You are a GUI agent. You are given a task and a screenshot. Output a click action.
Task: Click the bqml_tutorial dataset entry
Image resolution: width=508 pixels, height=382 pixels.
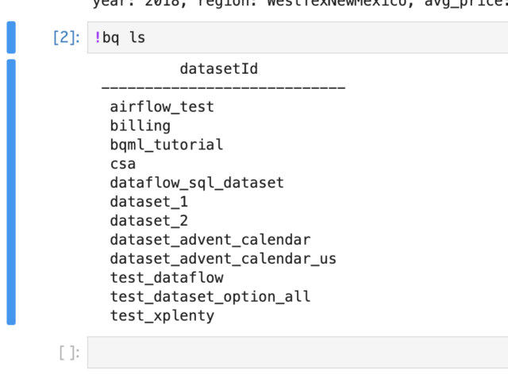point(167,145)
